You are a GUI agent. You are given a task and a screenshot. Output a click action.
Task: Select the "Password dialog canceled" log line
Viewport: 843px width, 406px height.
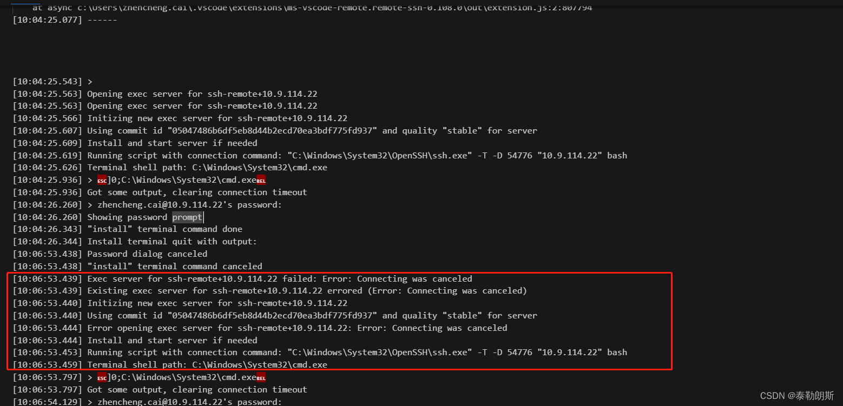pyautogui.click(x=147, y=254)
